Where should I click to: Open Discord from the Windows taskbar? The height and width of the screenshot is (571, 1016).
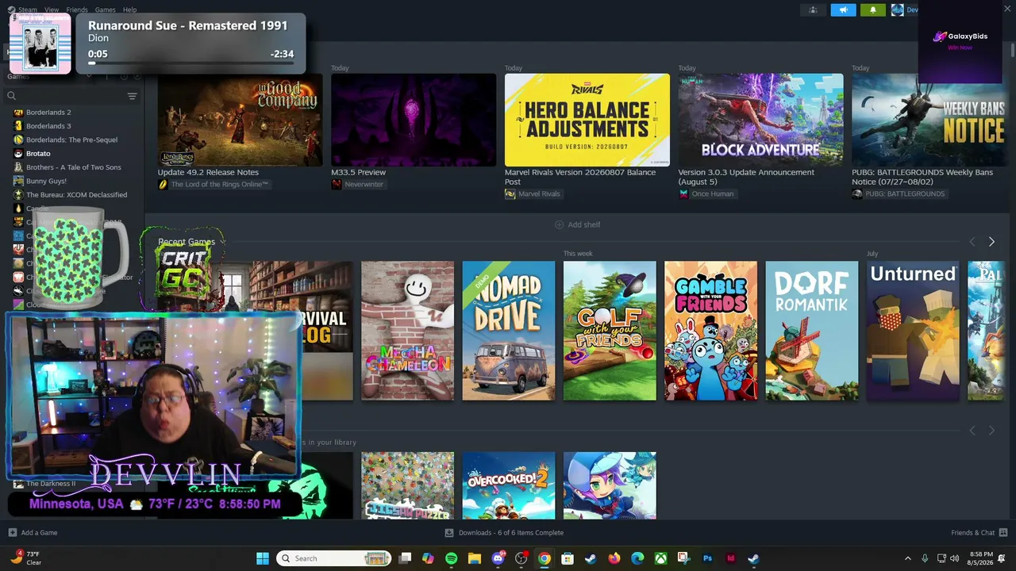click(x=498, y=558)
